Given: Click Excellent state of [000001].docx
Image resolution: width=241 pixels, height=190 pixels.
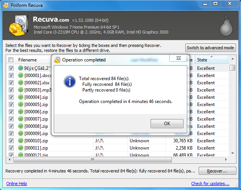Looking at the screenshot, I should (x=206, y=75).
